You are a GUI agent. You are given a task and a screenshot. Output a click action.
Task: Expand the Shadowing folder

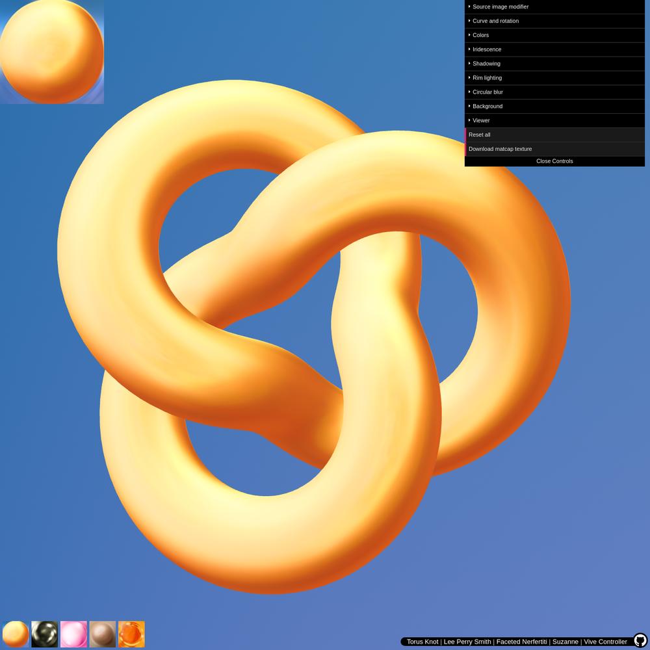coord(554,64)
